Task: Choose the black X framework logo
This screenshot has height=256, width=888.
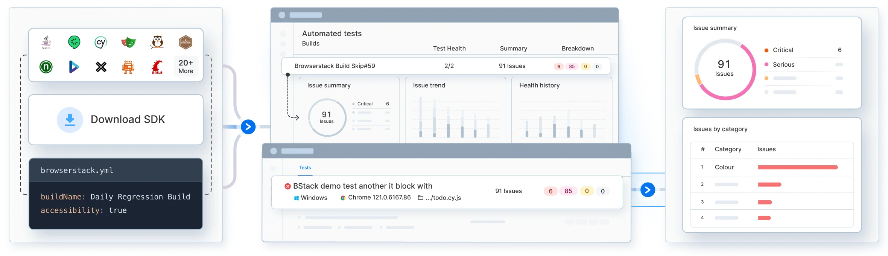Action: (x=101, y=67)
